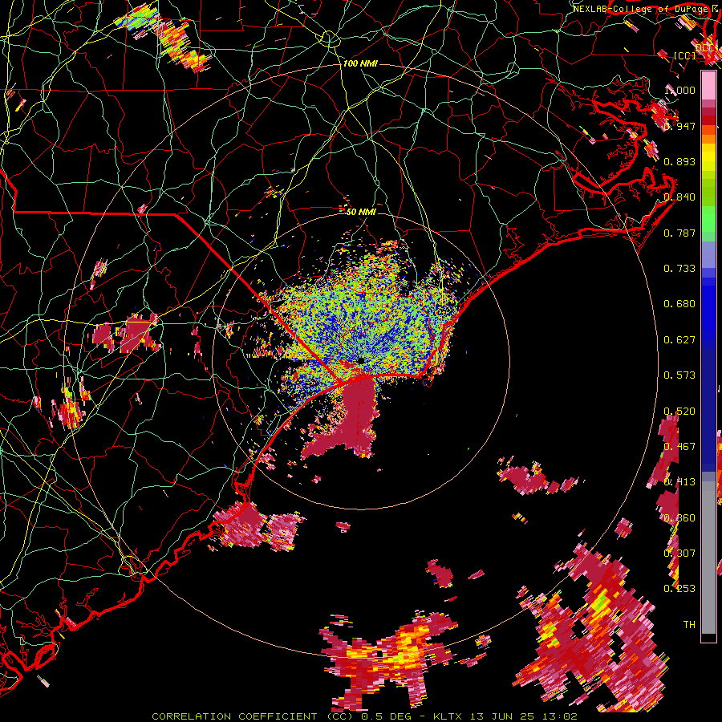Pick the gray segment of the color bar
The height and width of the screenshot is (722, 722).
click(x=708, y=558)
